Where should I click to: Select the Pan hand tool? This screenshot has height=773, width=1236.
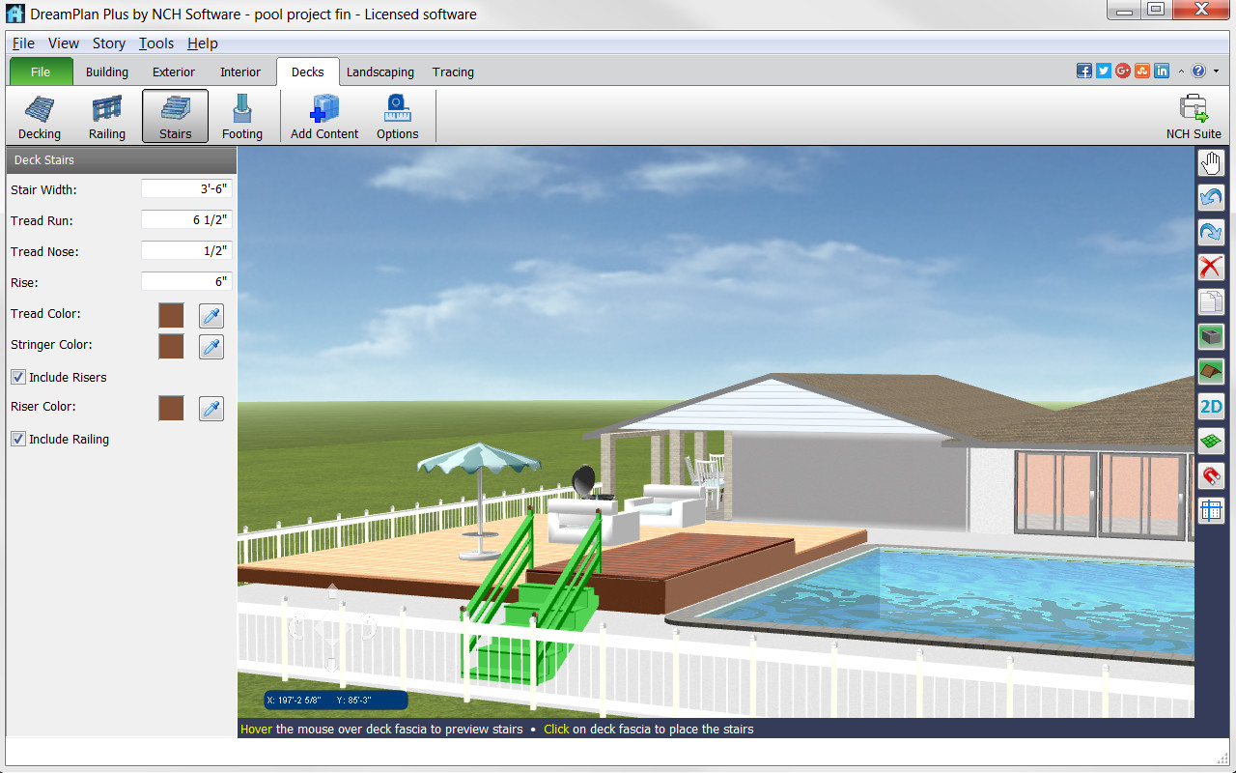click(x=1211, y=162)
